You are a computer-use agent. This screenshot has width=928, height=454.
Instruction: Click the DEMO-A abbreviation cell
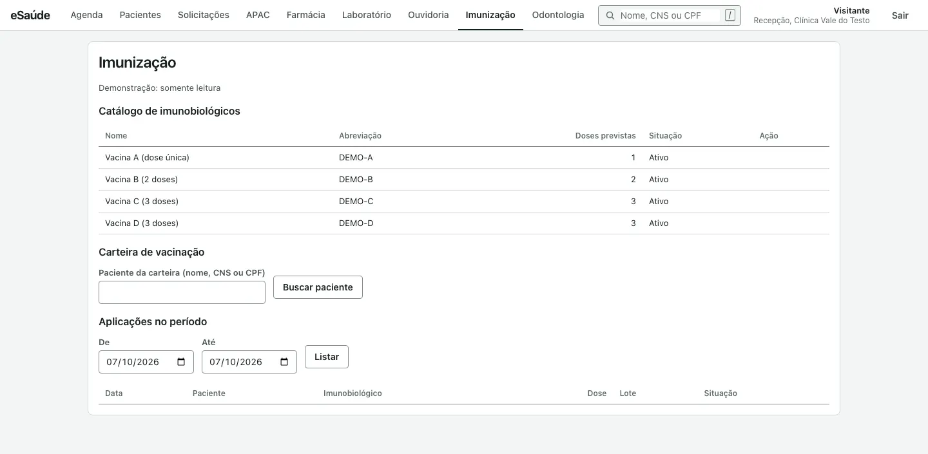click(x=356, y=158)
